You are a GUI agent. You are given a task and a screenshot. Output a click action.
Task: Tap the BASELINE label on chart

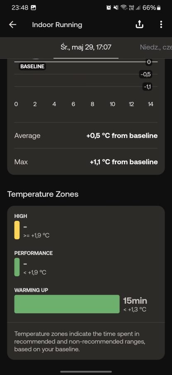(32, 67)
